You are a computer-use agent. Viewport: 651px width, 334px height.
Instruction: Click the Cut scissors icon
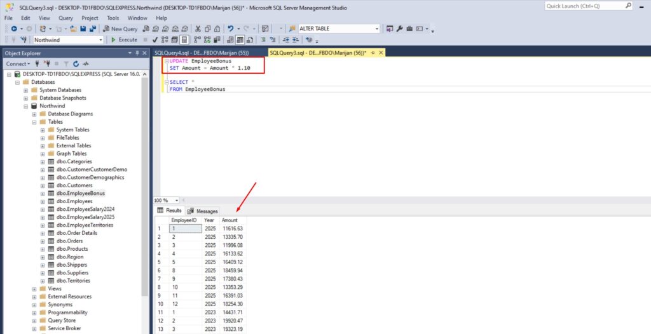pyautogui.click(x=198, y=29)
